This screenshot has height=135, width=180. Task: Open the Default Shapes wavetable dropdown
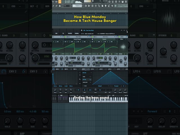[x=77, y=39]
